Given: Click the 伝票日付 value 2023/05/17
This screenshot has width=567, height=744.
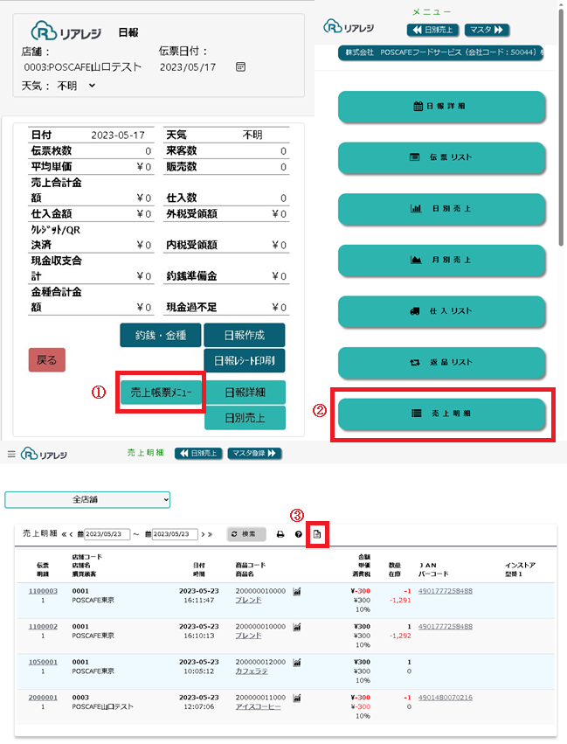Looking at the screenshot, I should coord(188,67).
